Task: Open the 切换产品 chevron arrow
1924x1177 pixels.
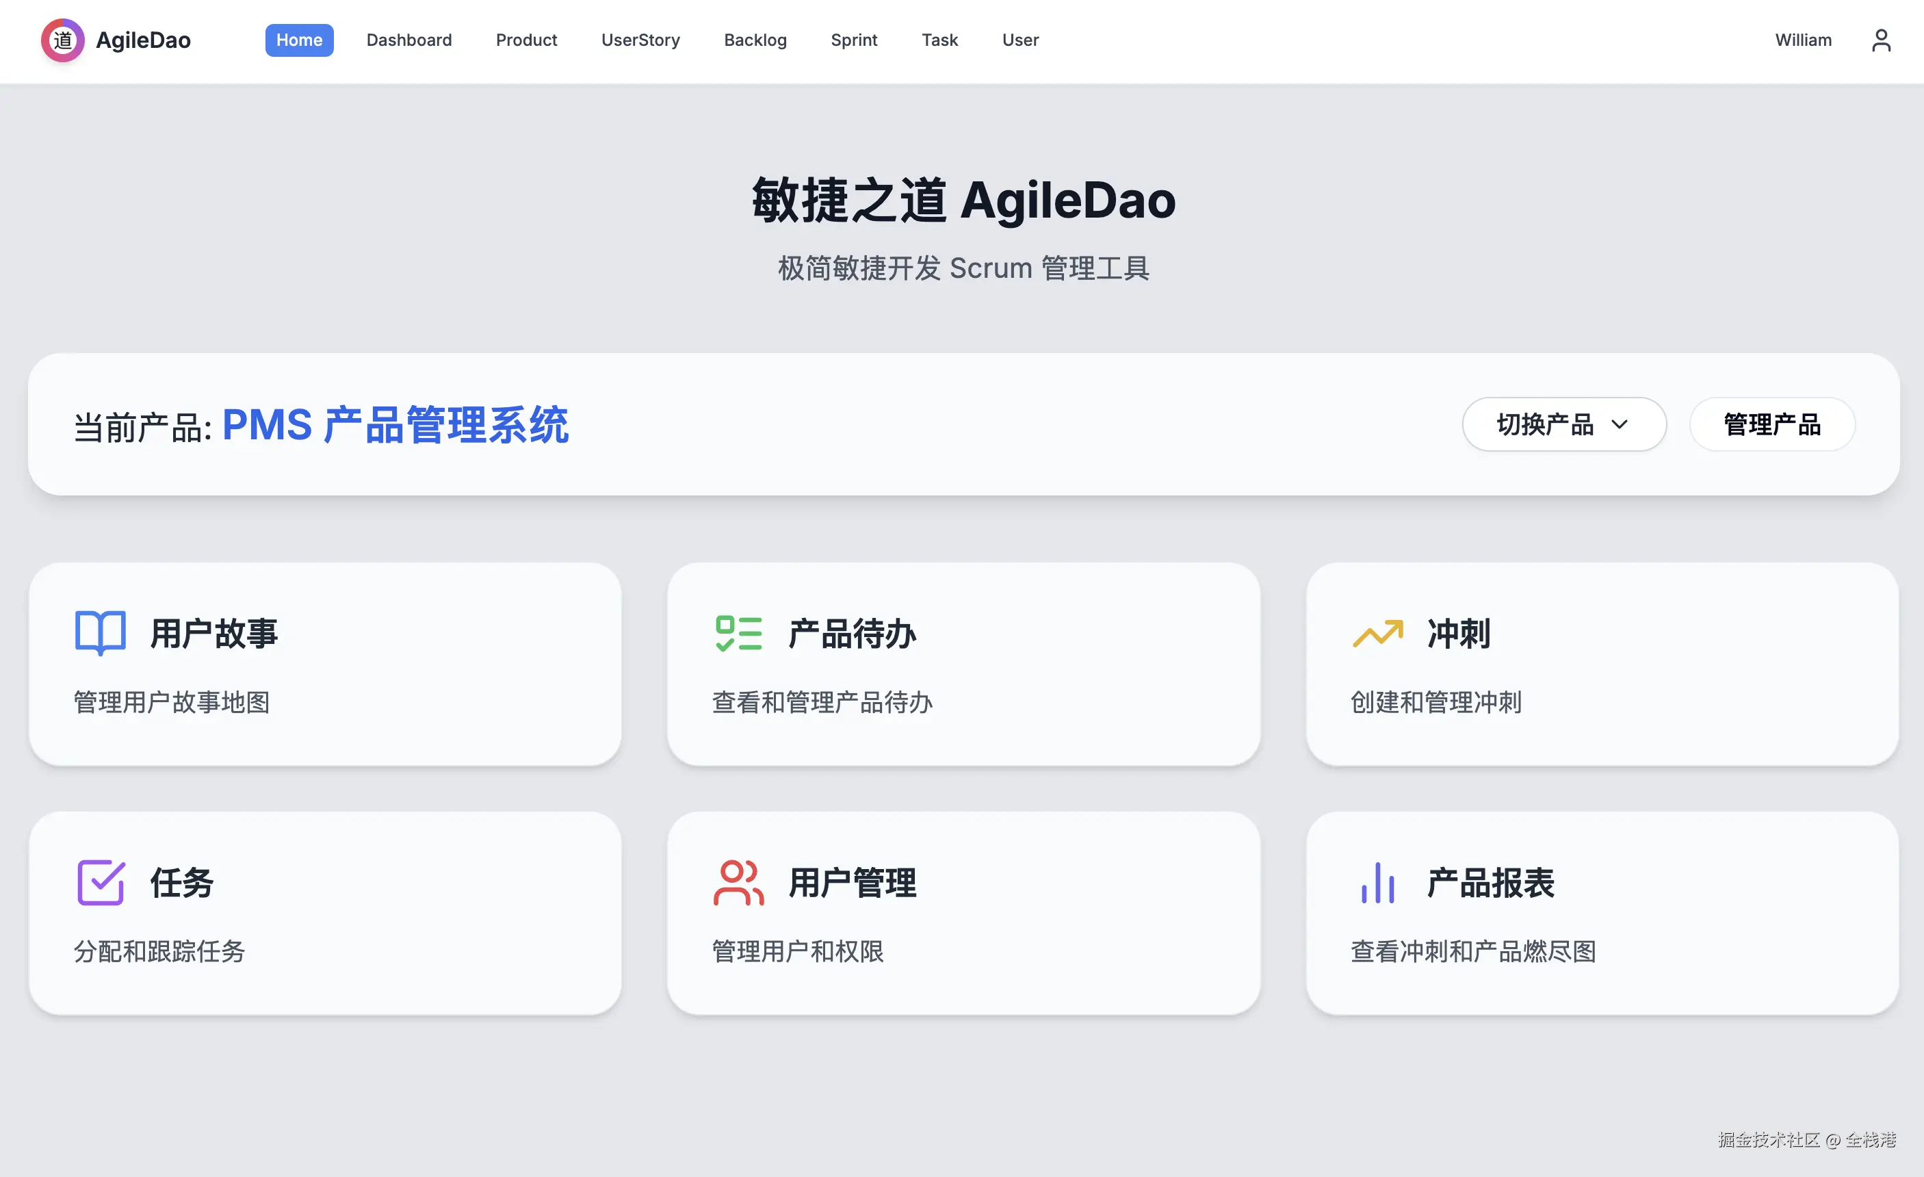Action: click(1621, 426)
